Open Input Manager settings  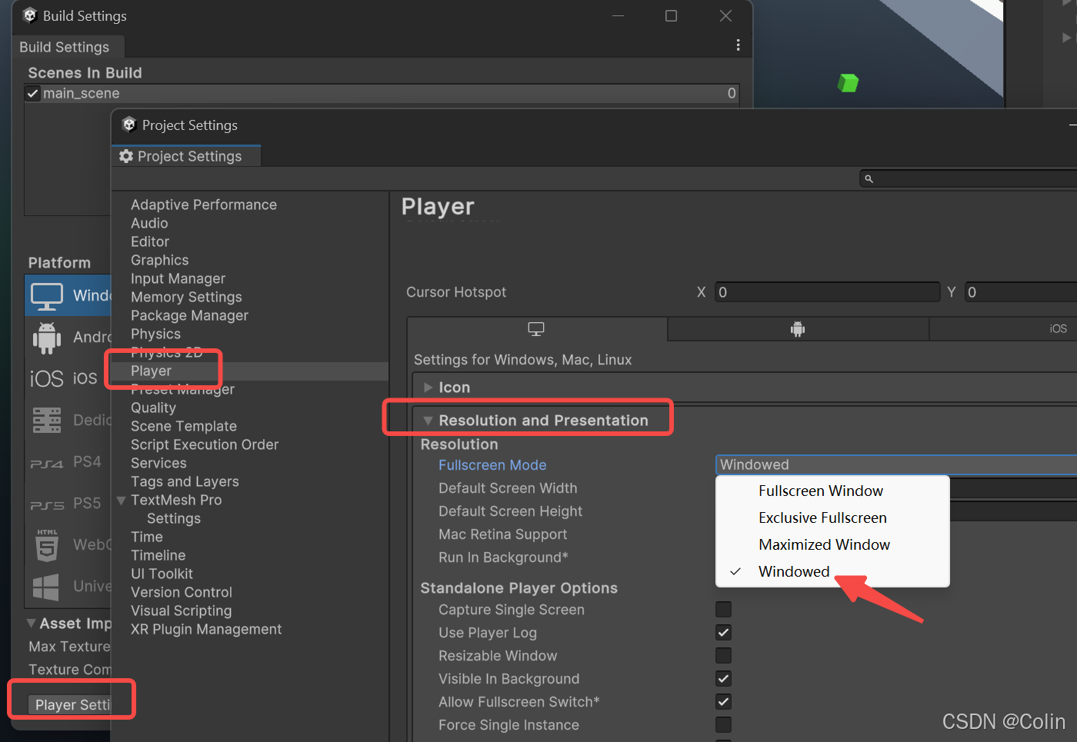[178, 279]
